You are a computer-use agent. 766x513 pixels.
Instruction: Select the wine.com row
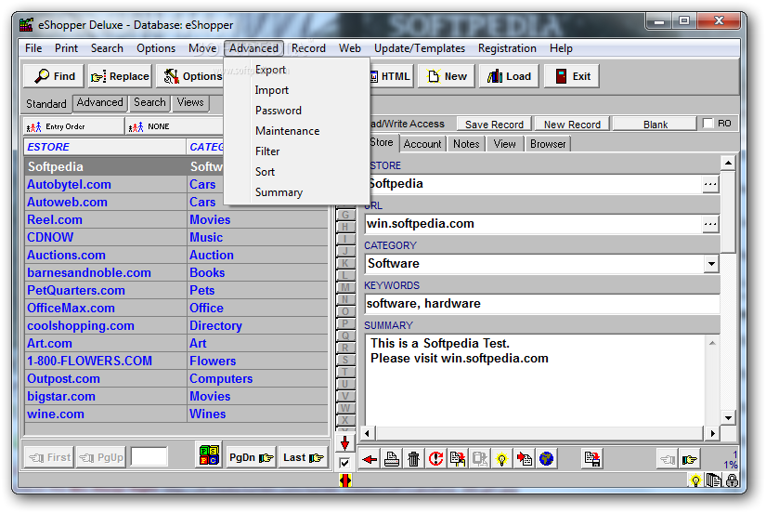(176, 414)
